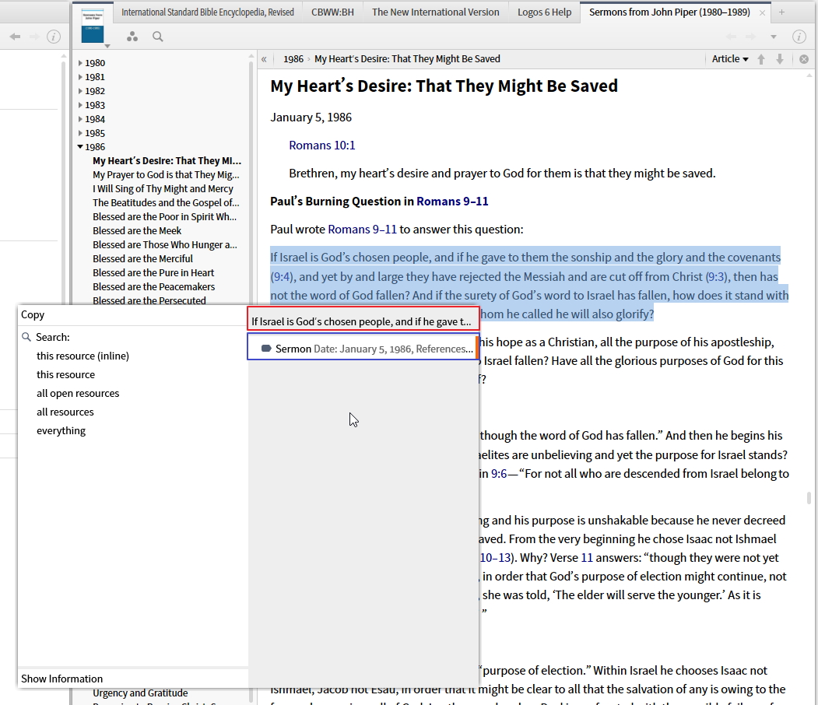Switch to the Logos 6 Help tab
This screenshot has height=705, width=818.
tap(544, 12)
